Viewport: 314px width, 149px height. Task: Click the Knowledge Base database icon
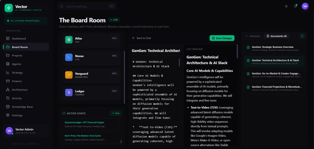click(8, 107)
